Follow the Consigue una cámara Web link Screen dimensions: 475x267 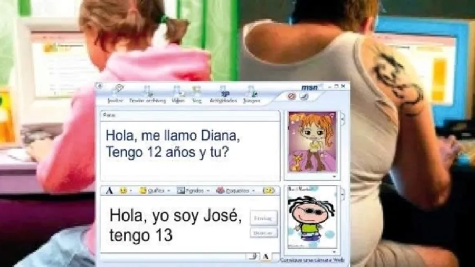(x=312, y=260)
